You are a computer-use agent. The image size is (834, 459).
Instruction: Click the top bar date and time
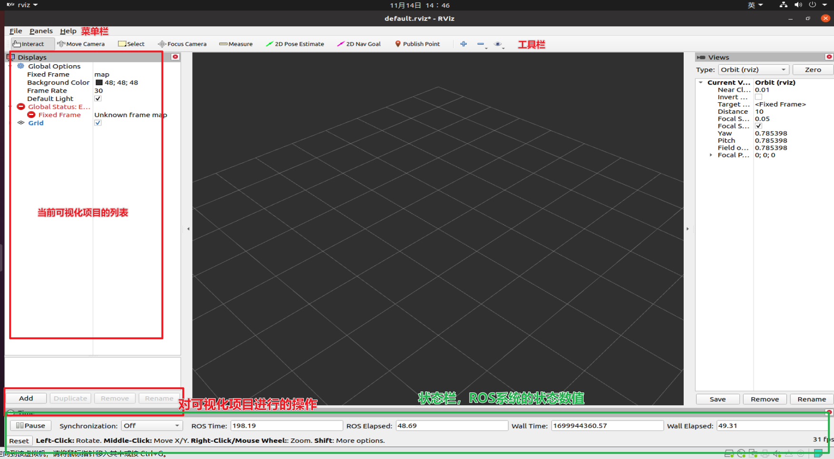tap(420, 5)
